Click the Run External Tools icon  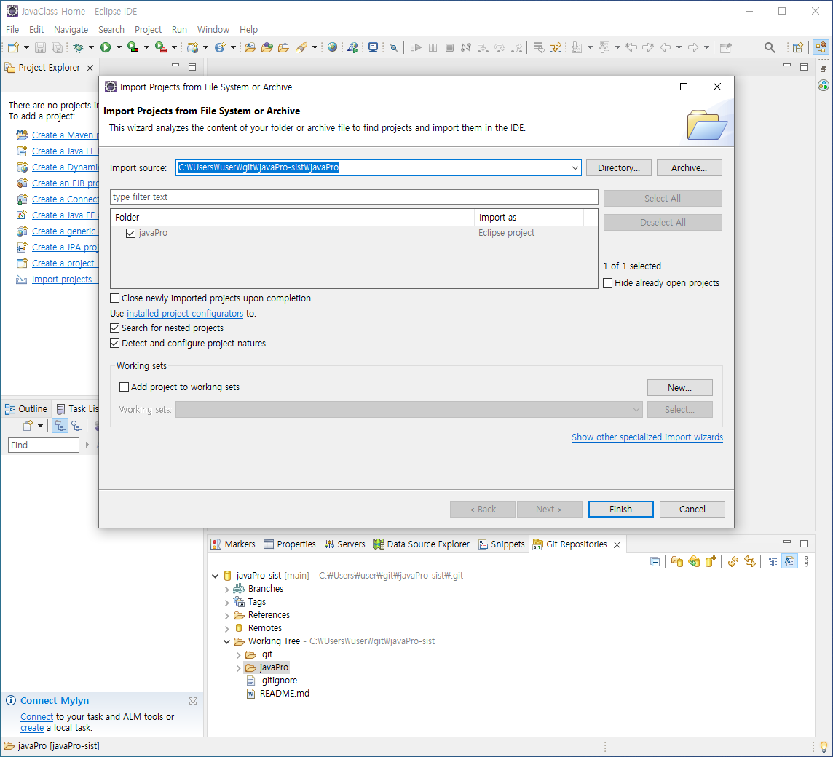point(160,47)
